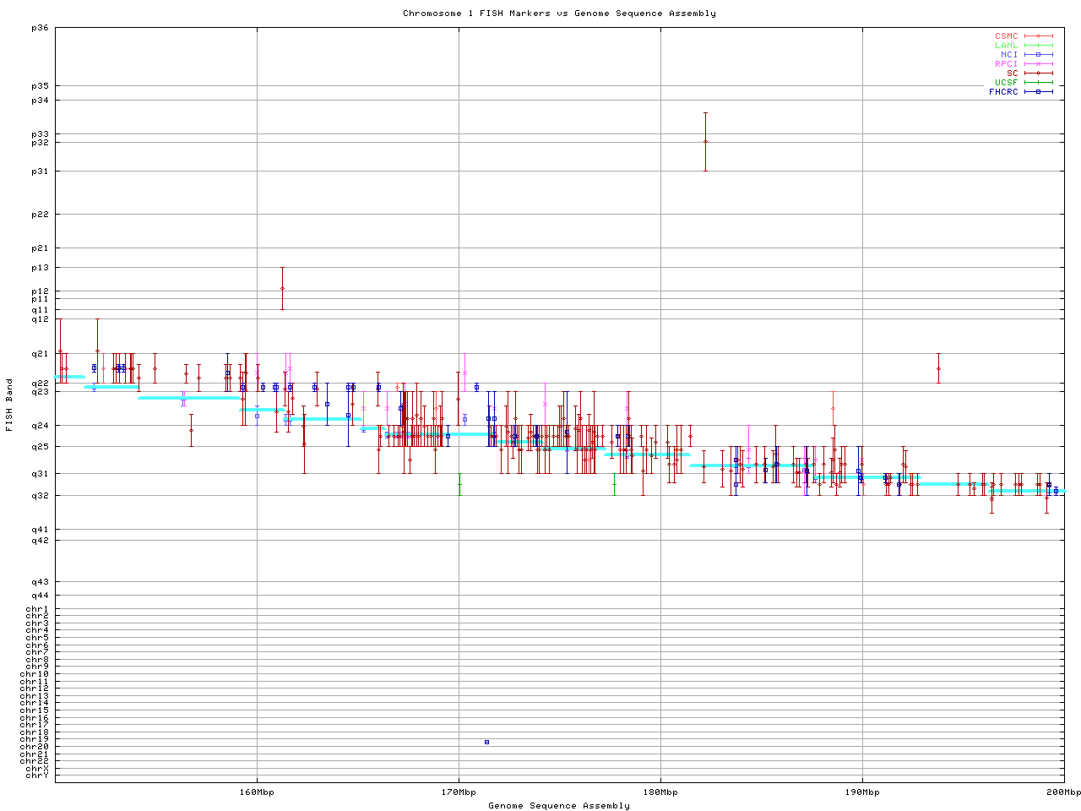Click the UCSF legend marker sample
The width and height of the screenshot is (1081, 811).
click(x=1038, y=83)
